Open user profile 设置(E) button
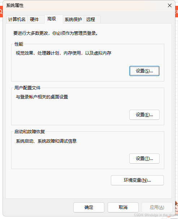178x219 pixels. click(x=144, y=115)
